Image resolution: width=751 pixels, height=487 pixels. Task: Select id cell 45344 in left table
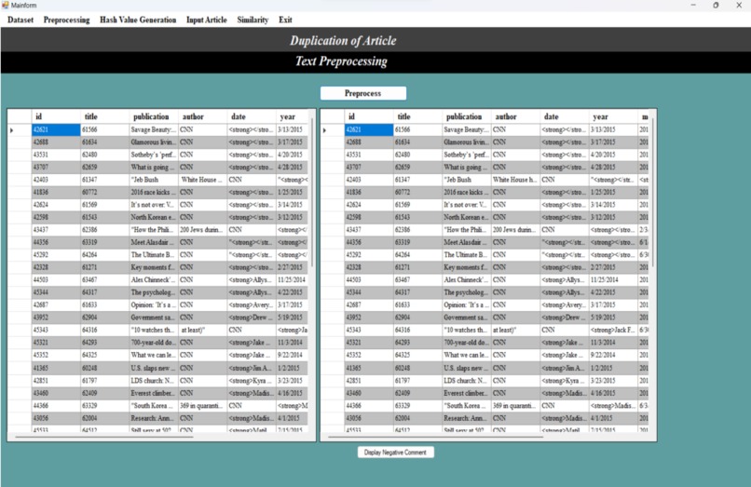(x=56, y=292)
